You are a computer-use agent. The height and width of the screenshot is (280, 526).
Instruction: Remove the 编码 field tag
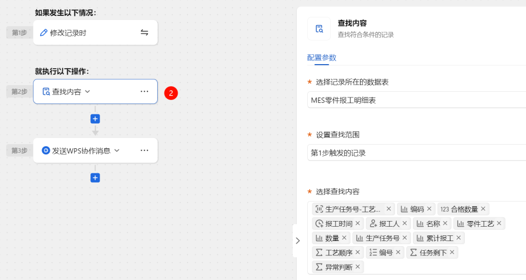pos(429,209)
